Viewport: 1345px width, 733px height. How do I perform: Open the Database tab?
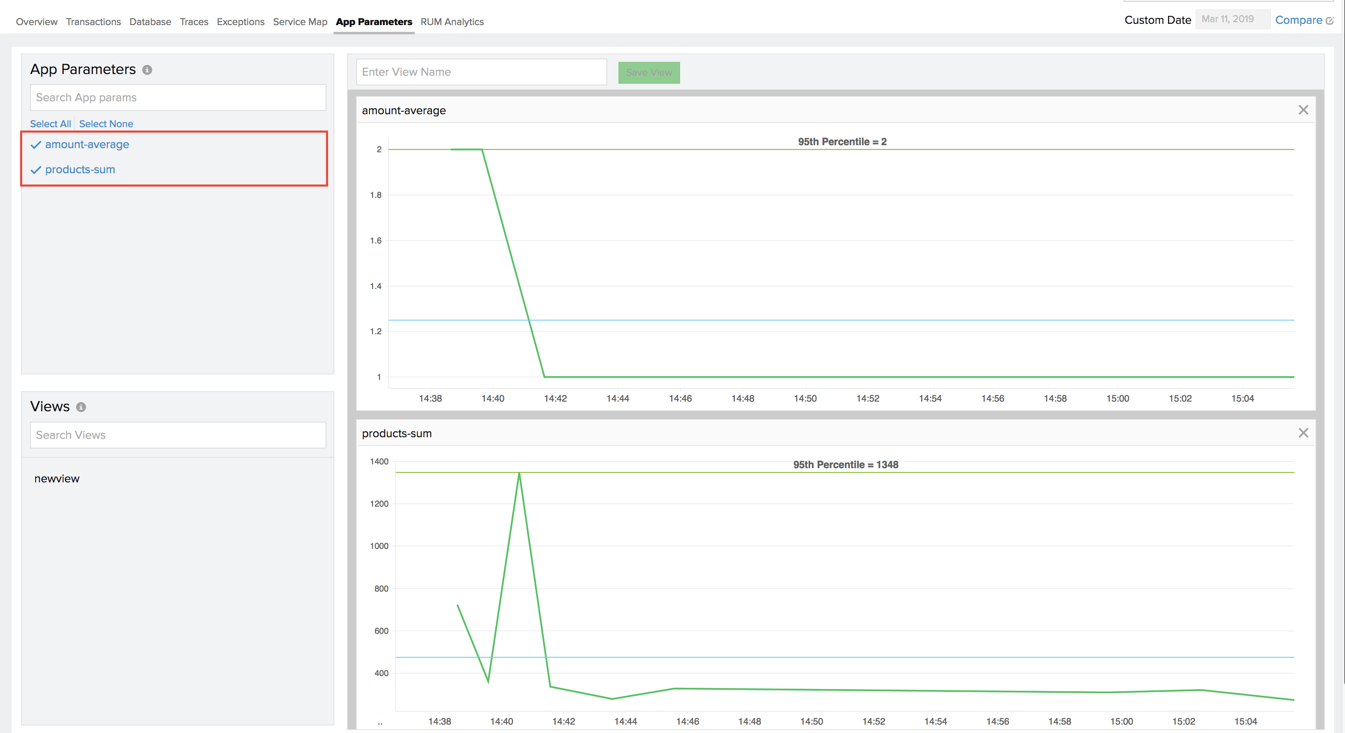click(150, 21)
